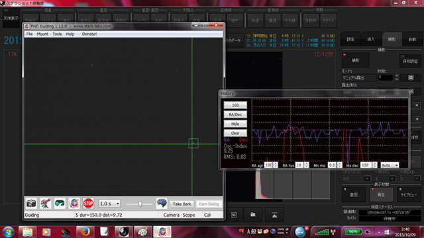Open the notepad icon in the taskbar
424x238 pixels.
pyautogui.click(x=105, y=232)
